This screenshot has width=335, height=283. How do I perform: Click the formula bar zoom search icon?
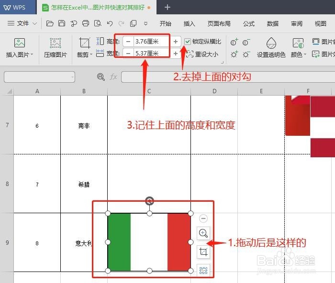pyautogui.click(x=100, y=77)
